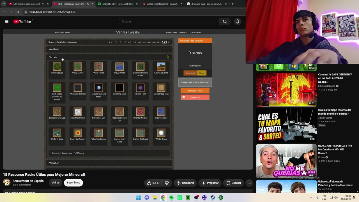This screenshot has width=359, height=202.
Task: Open the YouTube guide hamburger menu
Action: coord(7,22)
